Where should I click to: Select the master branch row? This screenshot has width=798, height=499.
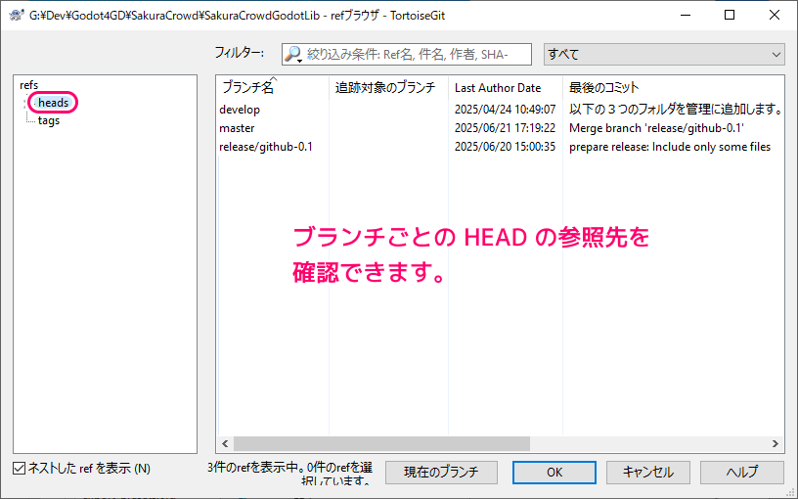237,128
